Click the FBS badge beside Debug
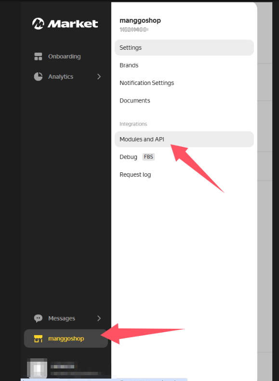Screen dimensions: 279x381 (148, 157)
